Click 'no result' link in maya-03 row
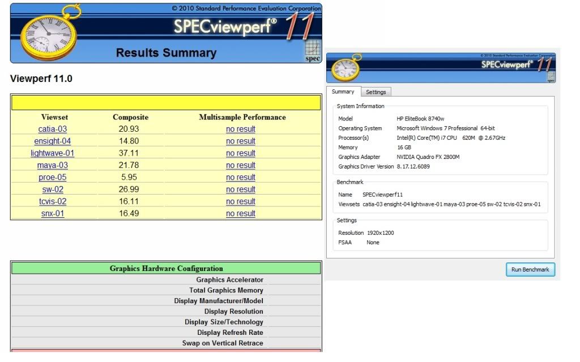The width and height of the screenshot is (580, 362). click(x=241, y=165)
